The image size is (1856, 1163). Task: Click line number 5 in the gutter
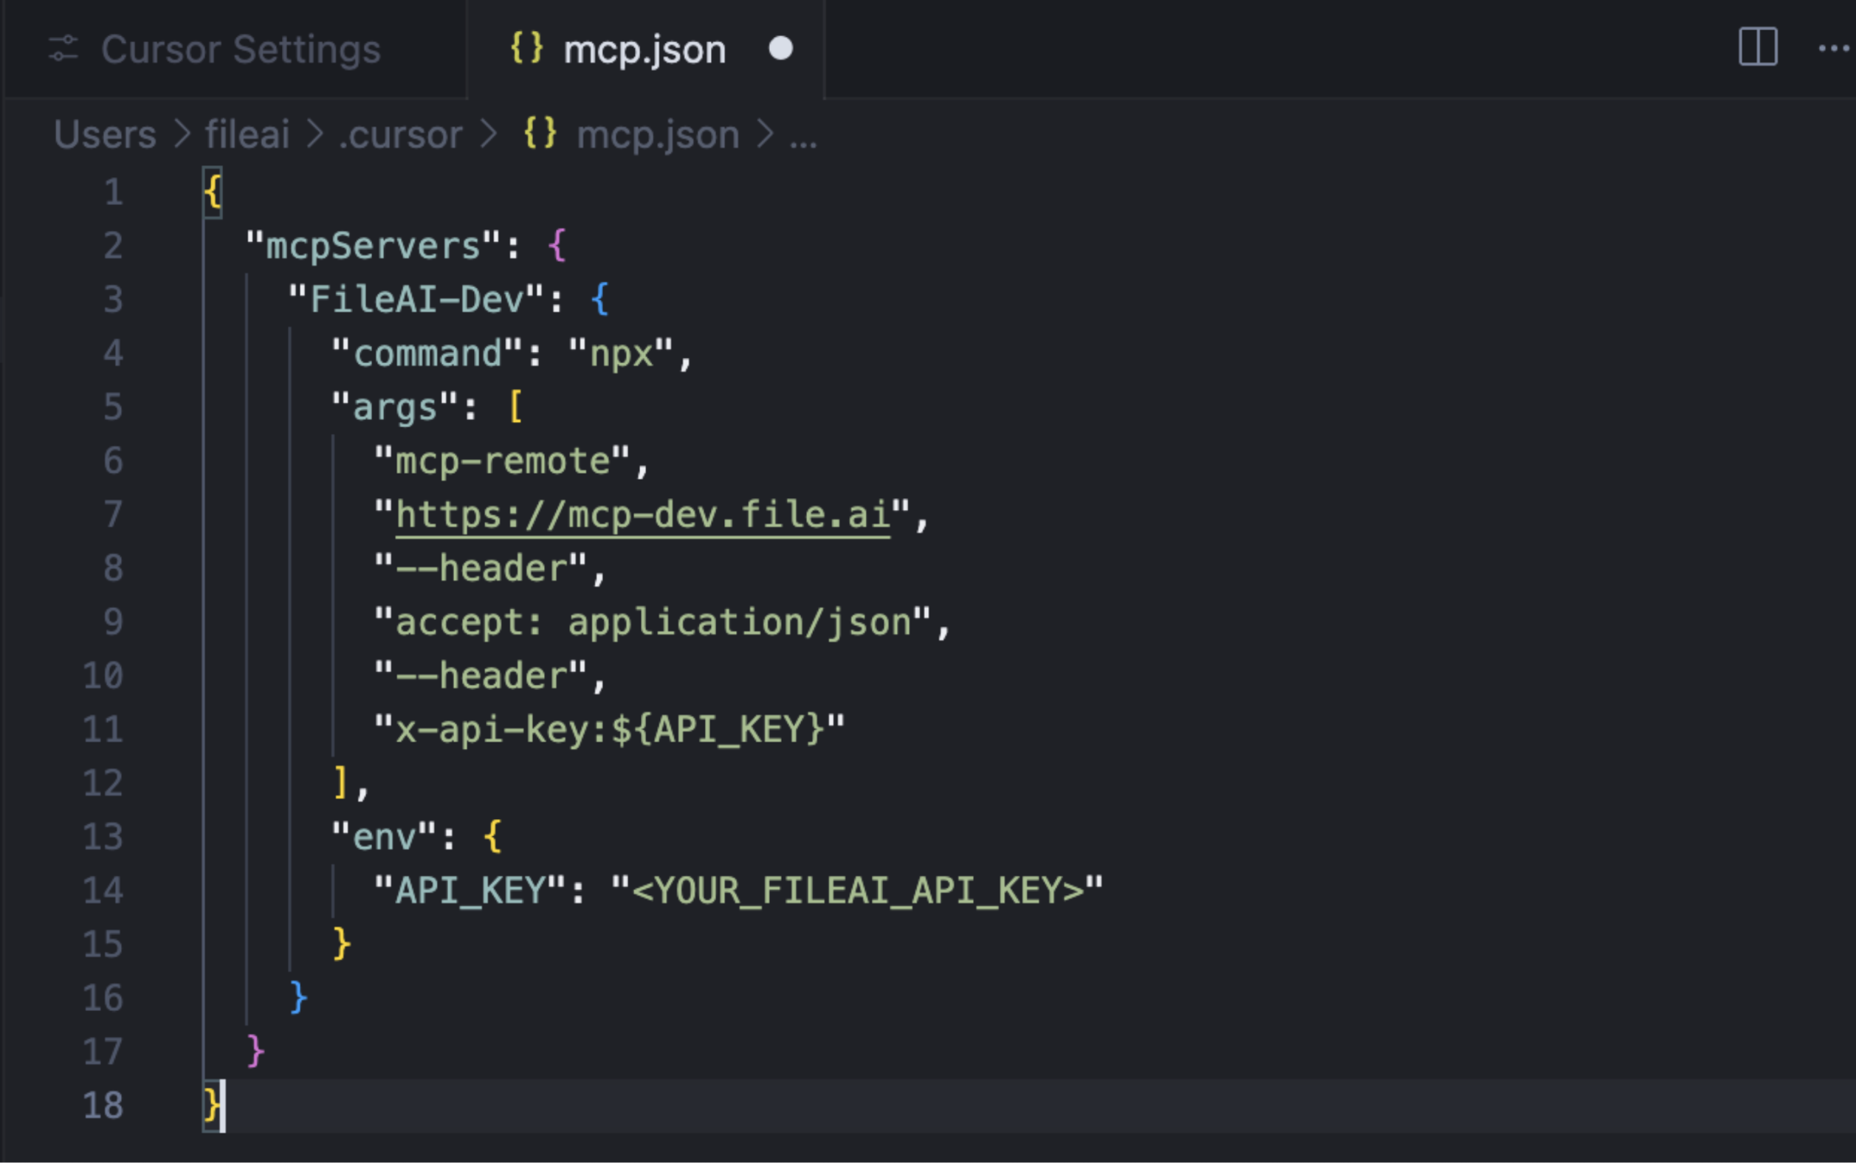113,407
